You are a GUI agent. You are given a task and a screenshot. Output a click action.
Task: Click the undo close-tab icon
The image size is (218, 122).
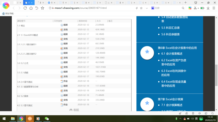[37, 8]
